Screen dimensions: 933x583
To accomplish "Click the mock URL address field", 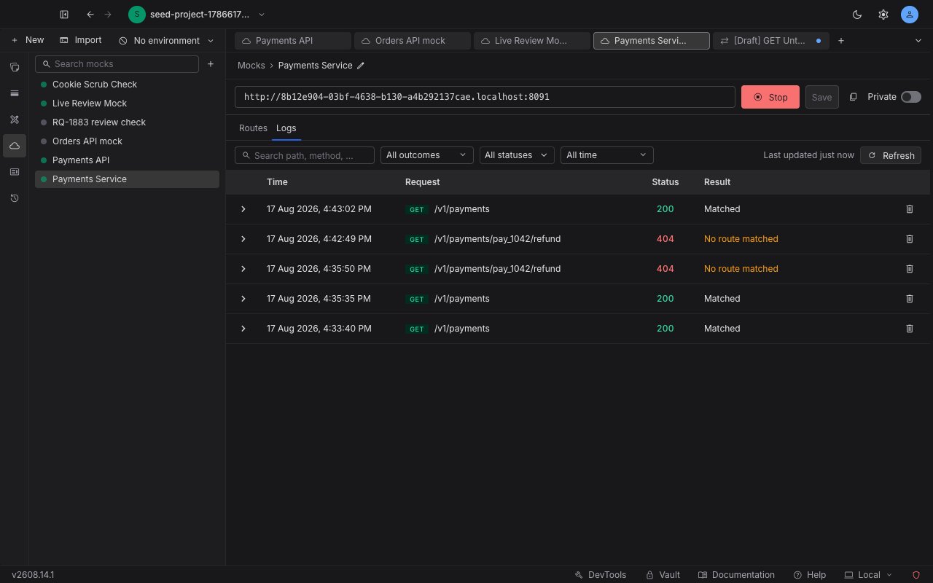I will pyautogui.click(x=485, y=97).
